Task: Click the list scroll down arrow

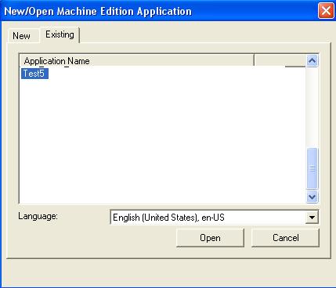Action: [x=312, y=196]
